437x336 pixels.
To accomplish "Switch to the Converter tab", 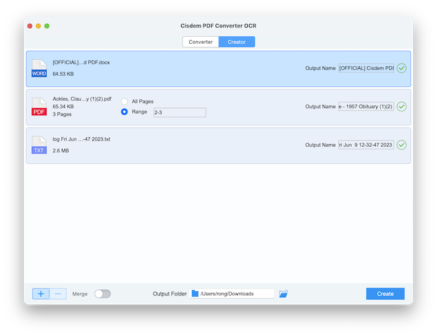I will (200, 42).
